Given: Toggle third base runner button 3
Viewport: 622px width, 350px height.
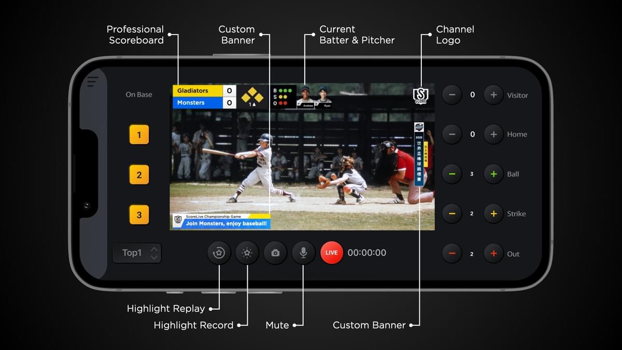Looking at the screenshot, I should point(139,215).
